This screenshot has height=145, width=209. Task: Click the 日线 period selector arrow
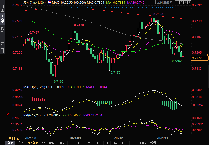tap(18, 139)
